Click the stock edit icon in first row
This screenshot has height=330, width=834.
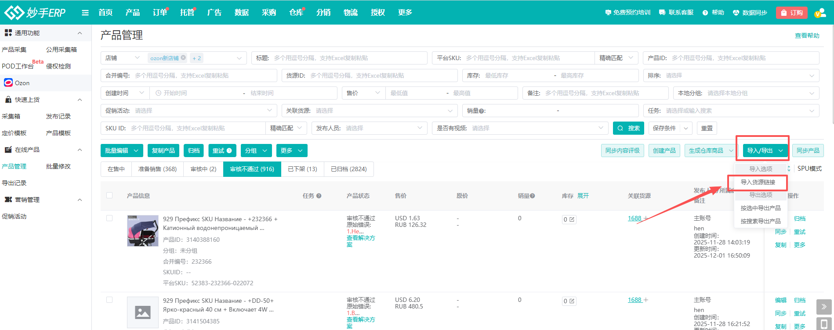(x=572, y=219)
